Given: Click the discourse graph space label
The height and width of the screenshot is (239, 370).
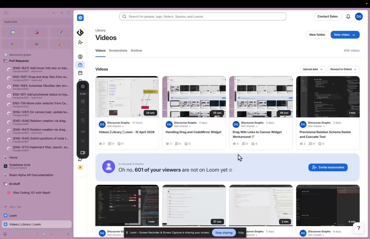Looking at the screenshot, I should (20, 55).
